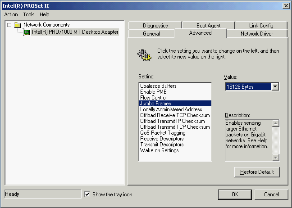Select Offload Transmit TCP Checksum setting
This screenshot has height=208, width=292.
(x=175, y=127)
